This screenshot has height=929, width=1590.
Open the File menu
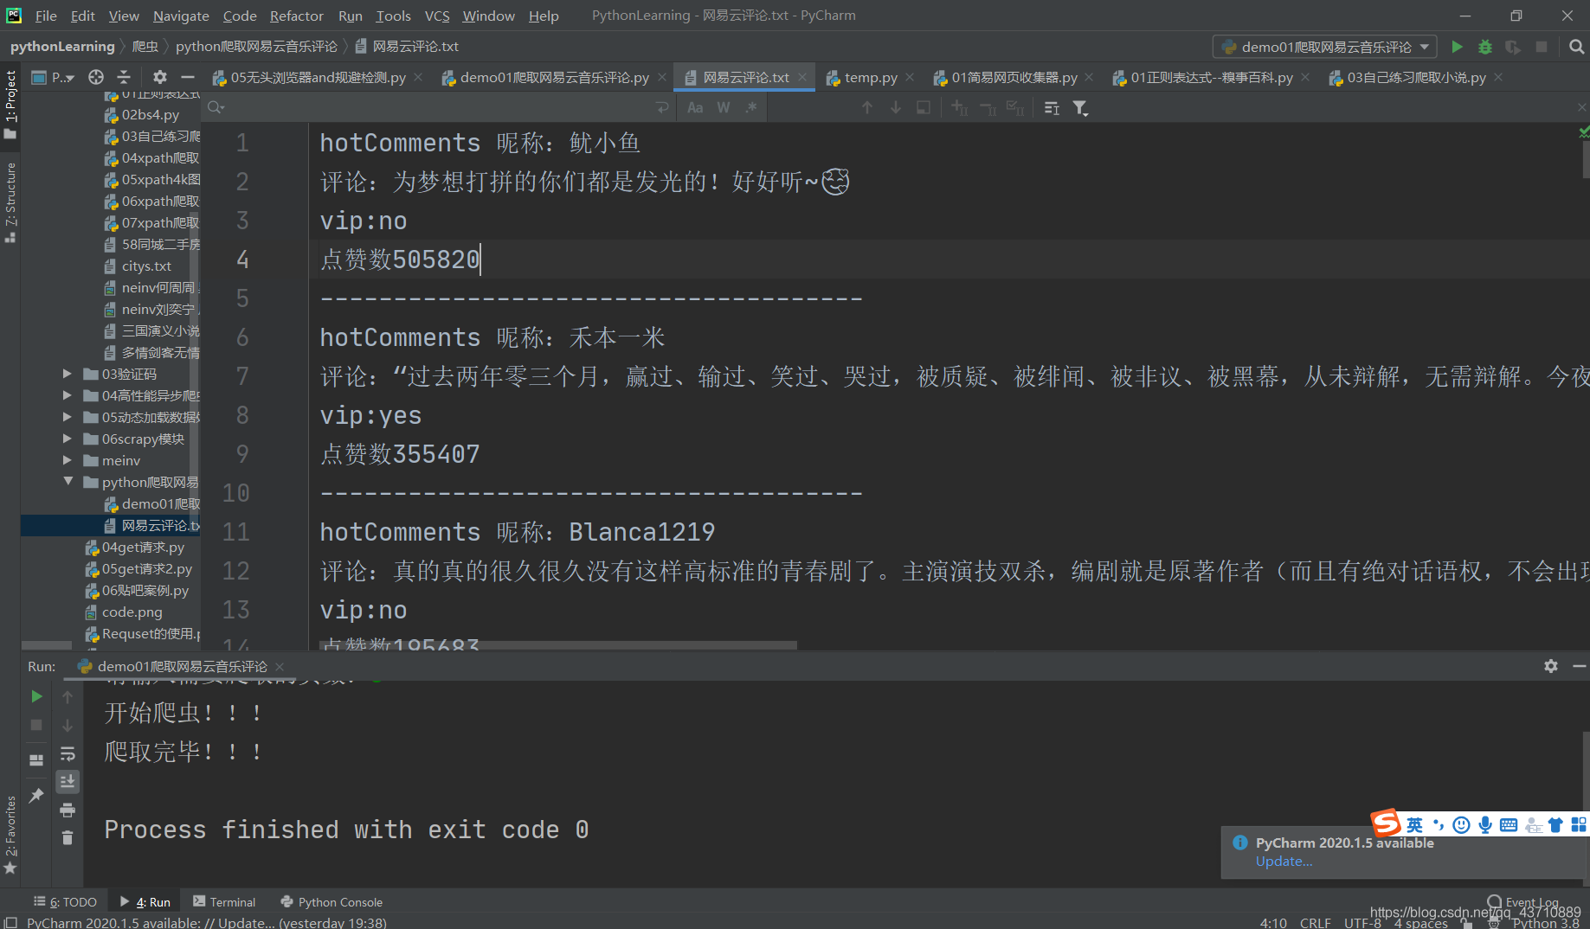click(46, 16)
